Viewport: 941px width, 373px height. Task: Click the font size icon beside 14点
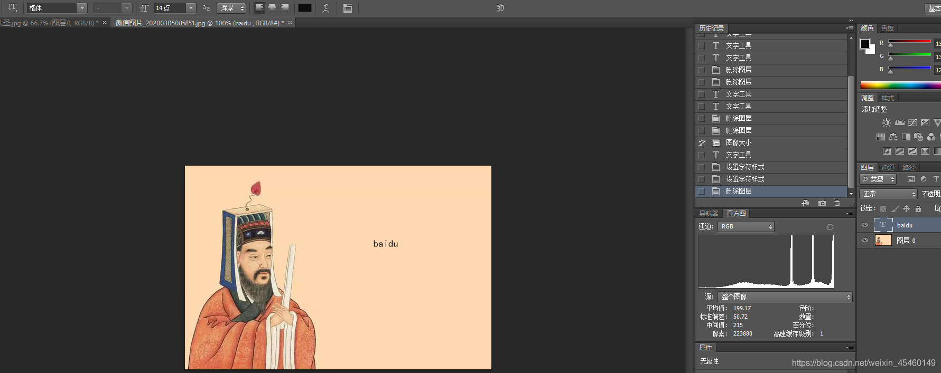point(145,8)
